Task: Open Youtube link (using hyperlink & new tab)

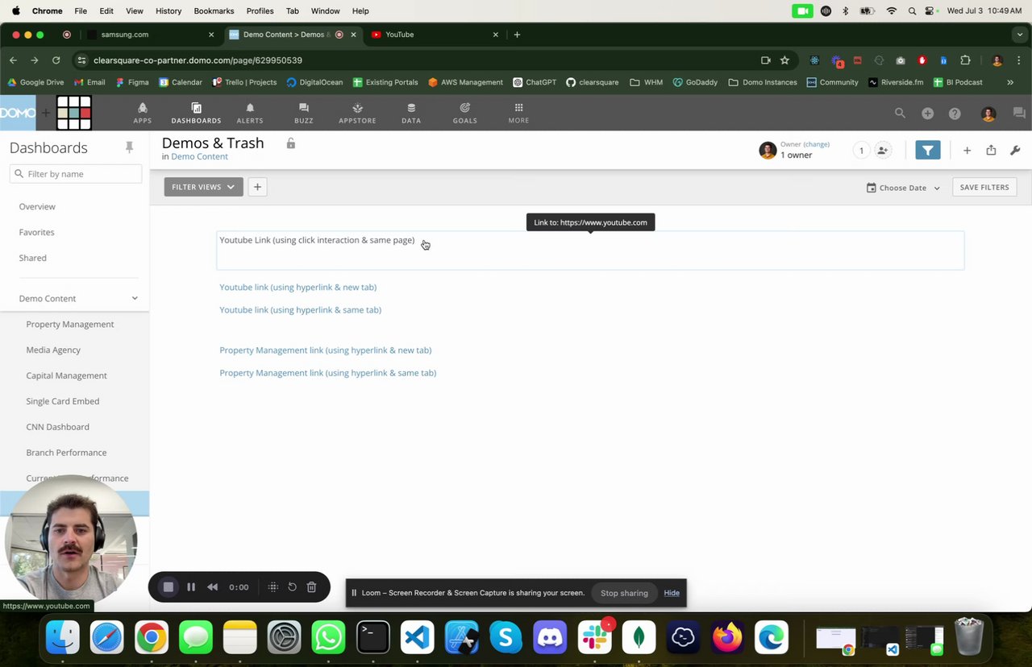Action: click(x=298, y=287)
